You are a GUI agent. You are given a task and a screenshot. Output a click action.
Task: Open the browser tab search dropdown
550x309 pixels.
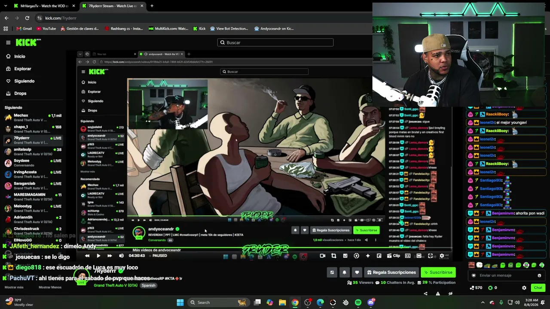(x=5, y=6)
